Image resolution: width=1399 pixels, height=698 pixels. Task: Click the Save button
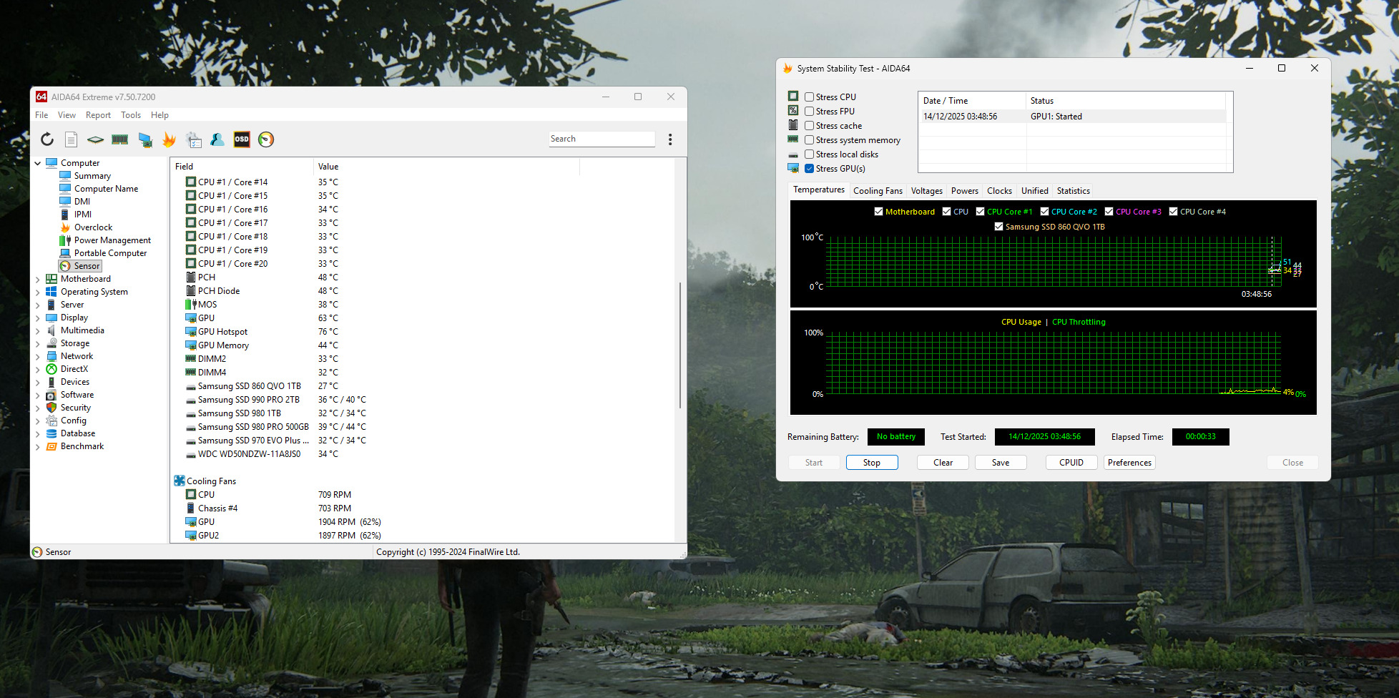tap(1001, 463)
